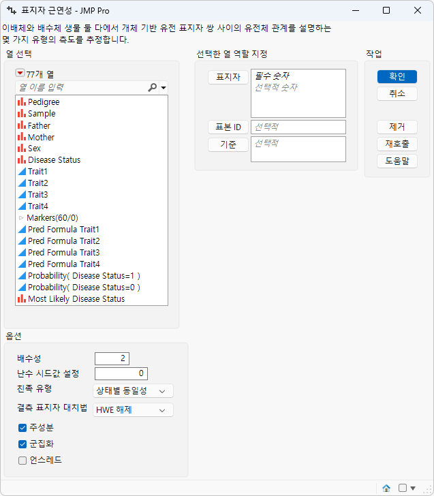Screen dimensions: 434x496
Task: Select the Mother column
Action: tap(41, 137)
